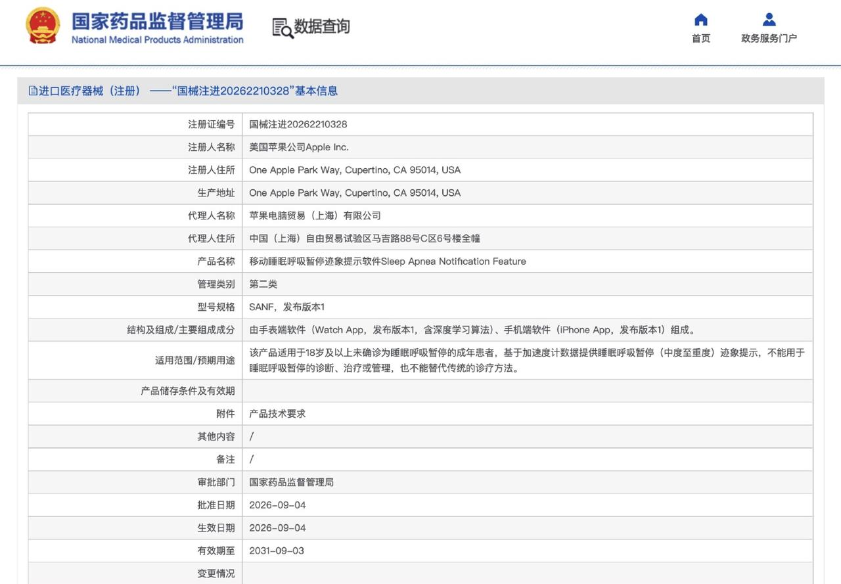Open the 产品技术要求 attachment
841x584 pixels.
[x=277, y=414]
